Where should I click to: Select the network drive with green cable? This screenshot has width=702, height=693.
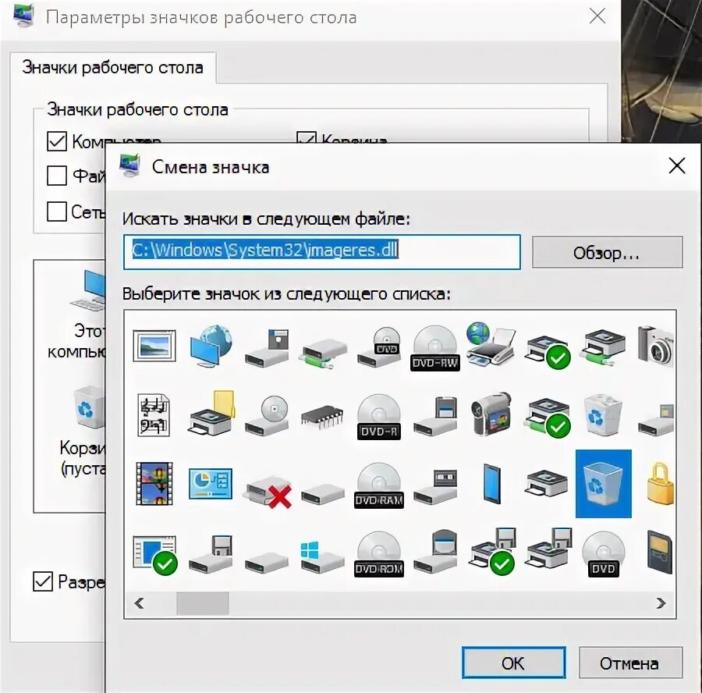[x=322, y=353]
